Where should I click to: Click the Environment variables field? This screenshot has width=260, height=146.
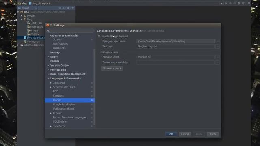(x=176, y=62)
